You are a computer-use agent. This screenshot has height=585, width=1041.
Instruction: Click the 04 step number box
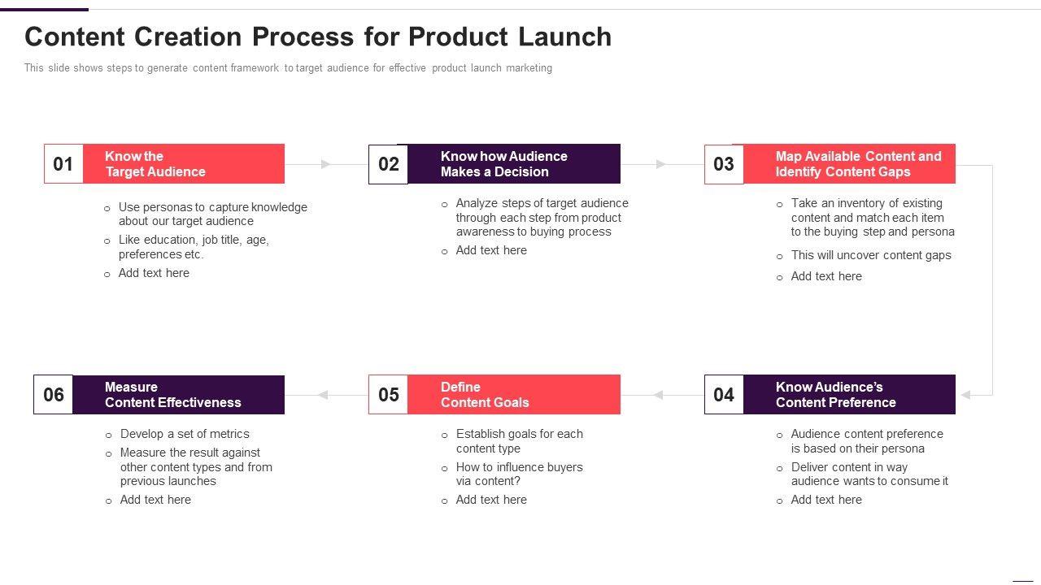[724, 395]
